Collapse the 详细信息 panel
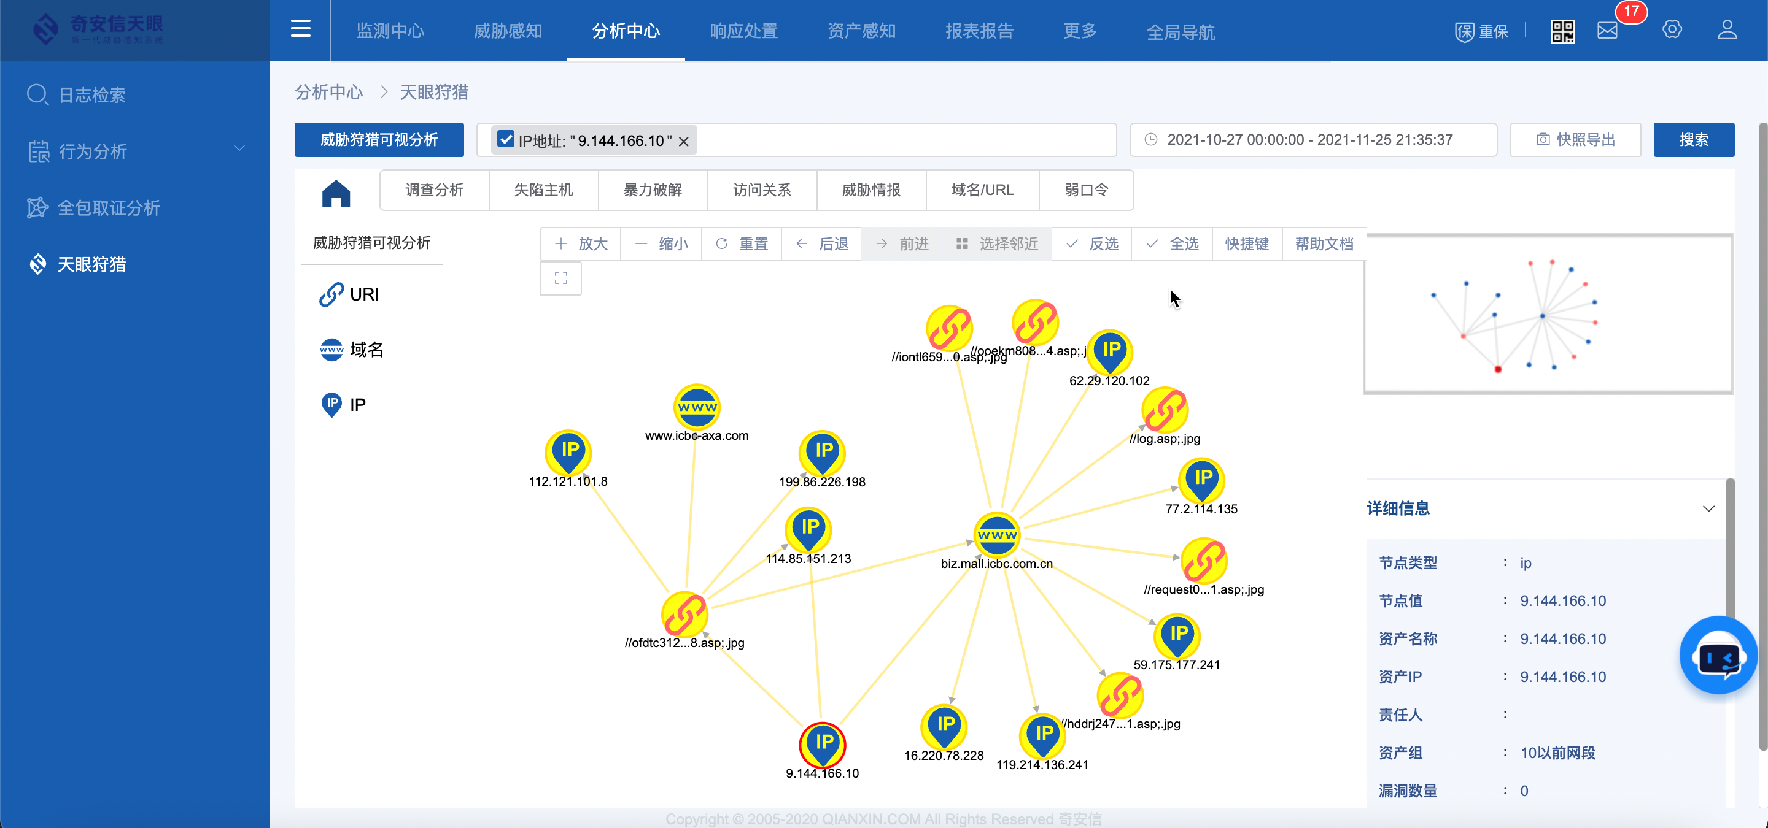Screen dimensions: 1768x828 (x=1708, y=508)
